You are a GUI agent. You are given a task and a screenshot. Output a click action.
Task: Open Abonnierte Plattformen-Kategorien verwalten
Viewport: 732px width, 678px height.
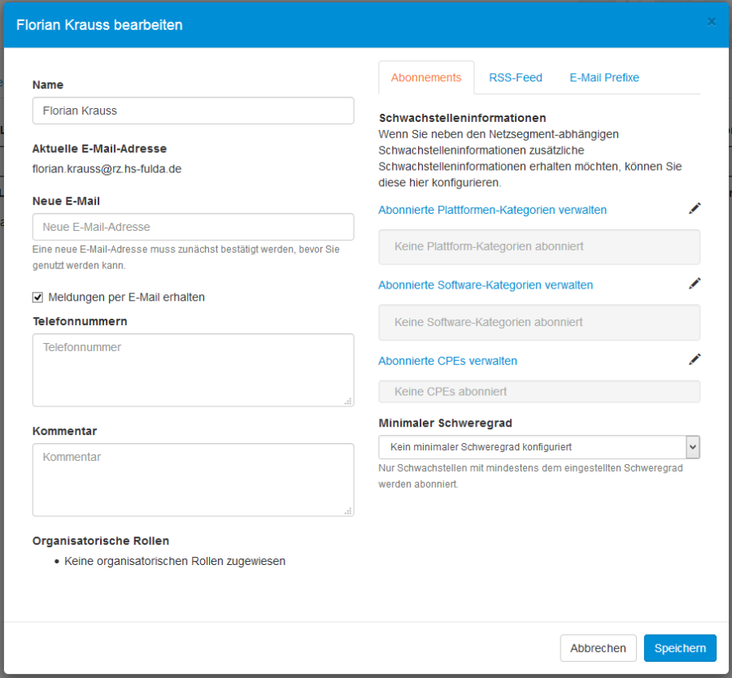tap(492, 210)
